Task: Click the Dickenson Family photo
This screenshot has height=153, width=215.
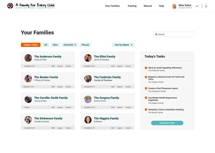Action: (28, 120)
